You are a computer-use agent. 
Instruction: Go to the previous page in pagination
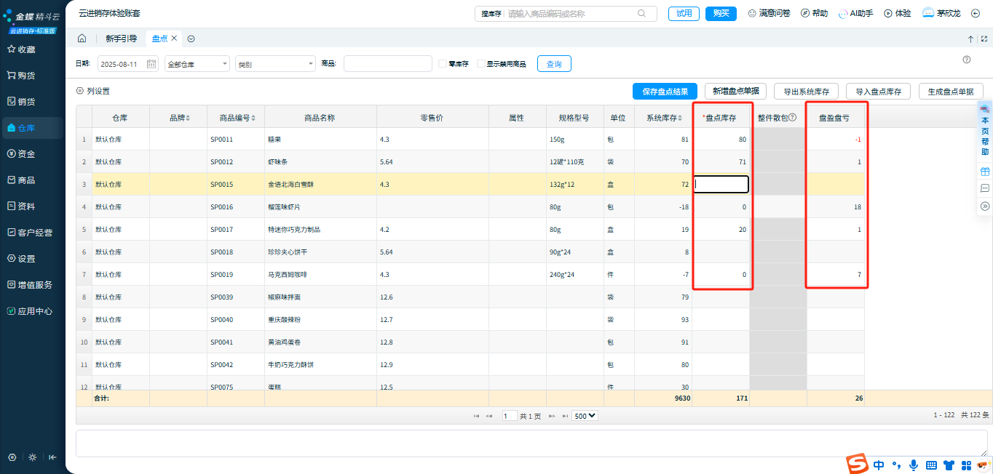(489, 416)
